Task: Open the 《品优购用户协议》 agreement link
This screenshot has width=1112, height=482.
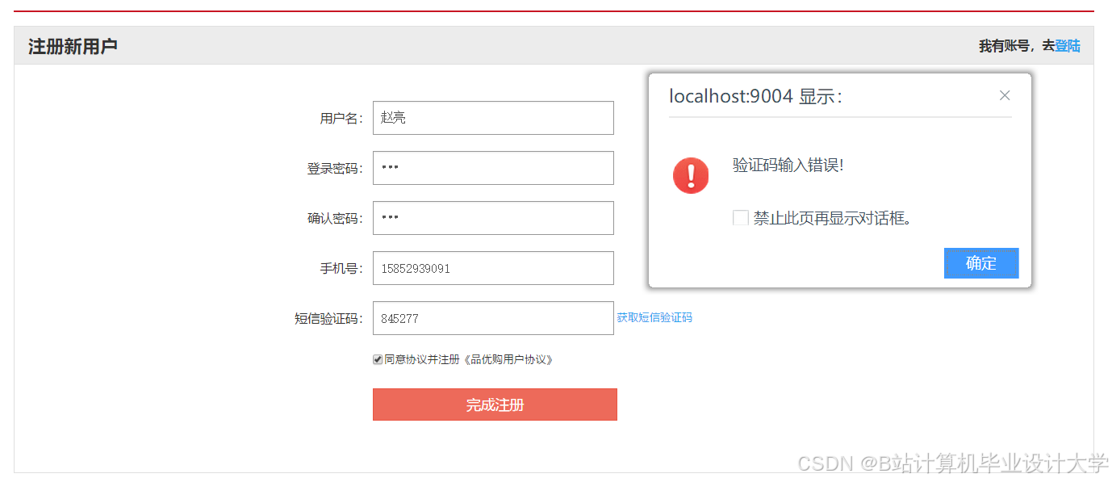Action: (509, 359)
